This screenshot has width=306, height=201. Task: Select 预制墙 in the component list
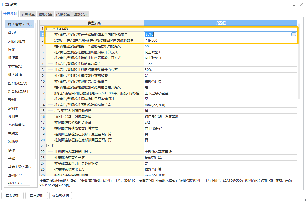click(20, 117)
